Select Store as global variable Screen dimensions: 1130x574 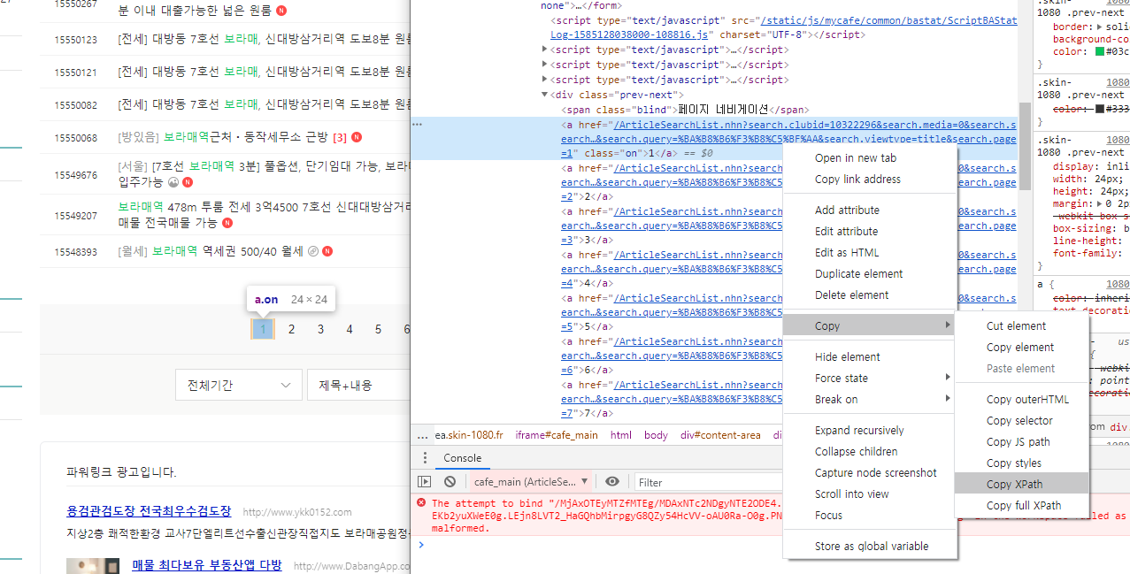coord(870,546)
